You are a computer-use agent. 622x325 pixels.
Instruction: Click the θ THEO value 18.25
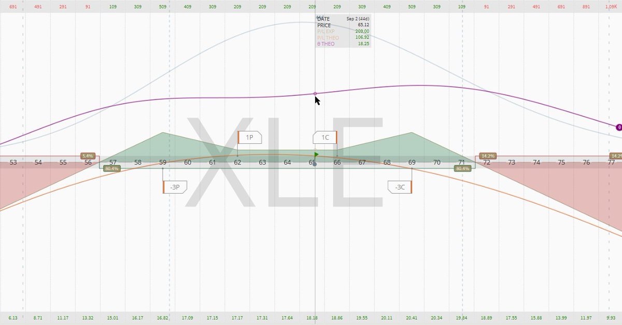363,44
